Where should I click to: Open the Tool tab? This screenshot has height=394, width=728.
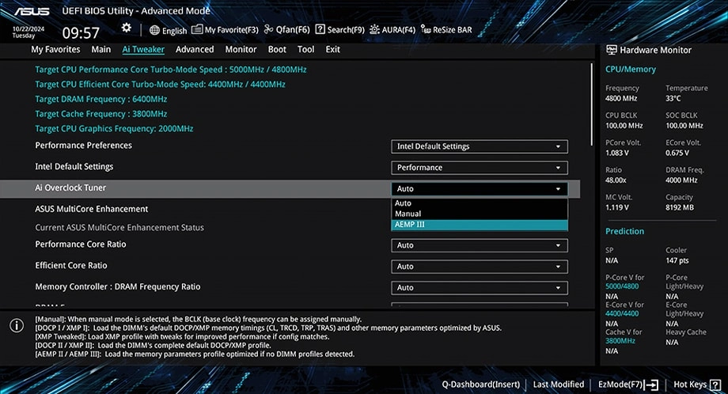click(x=305, y=49)
